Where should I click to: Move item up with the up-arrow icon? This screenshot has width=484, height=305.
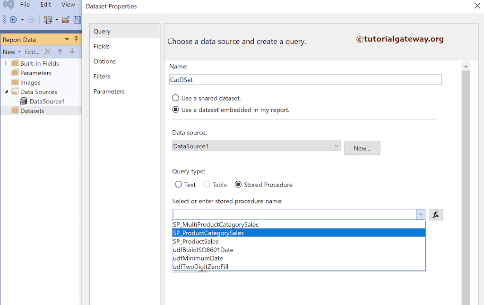coord(60,51)
